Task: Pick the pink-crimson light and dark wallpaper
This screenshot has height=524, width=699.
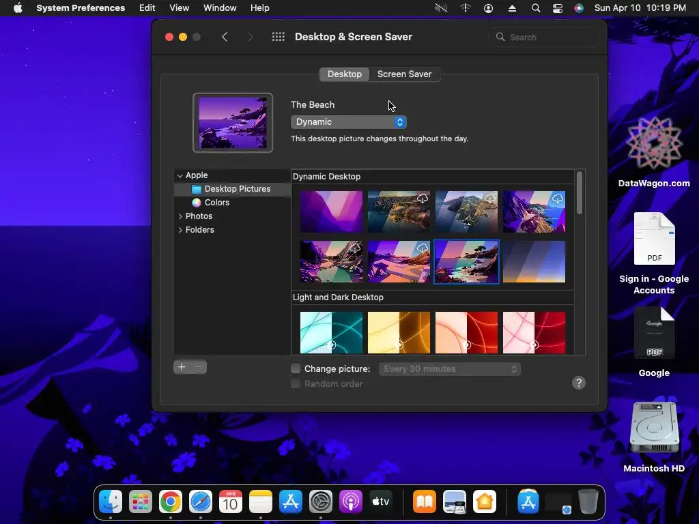Action: 534,332
